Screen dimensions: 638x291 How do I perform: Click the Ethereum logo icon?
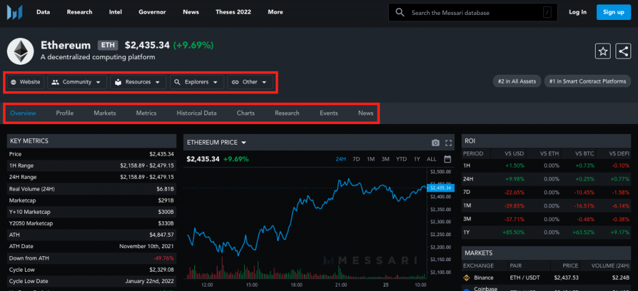click(21, 50)
